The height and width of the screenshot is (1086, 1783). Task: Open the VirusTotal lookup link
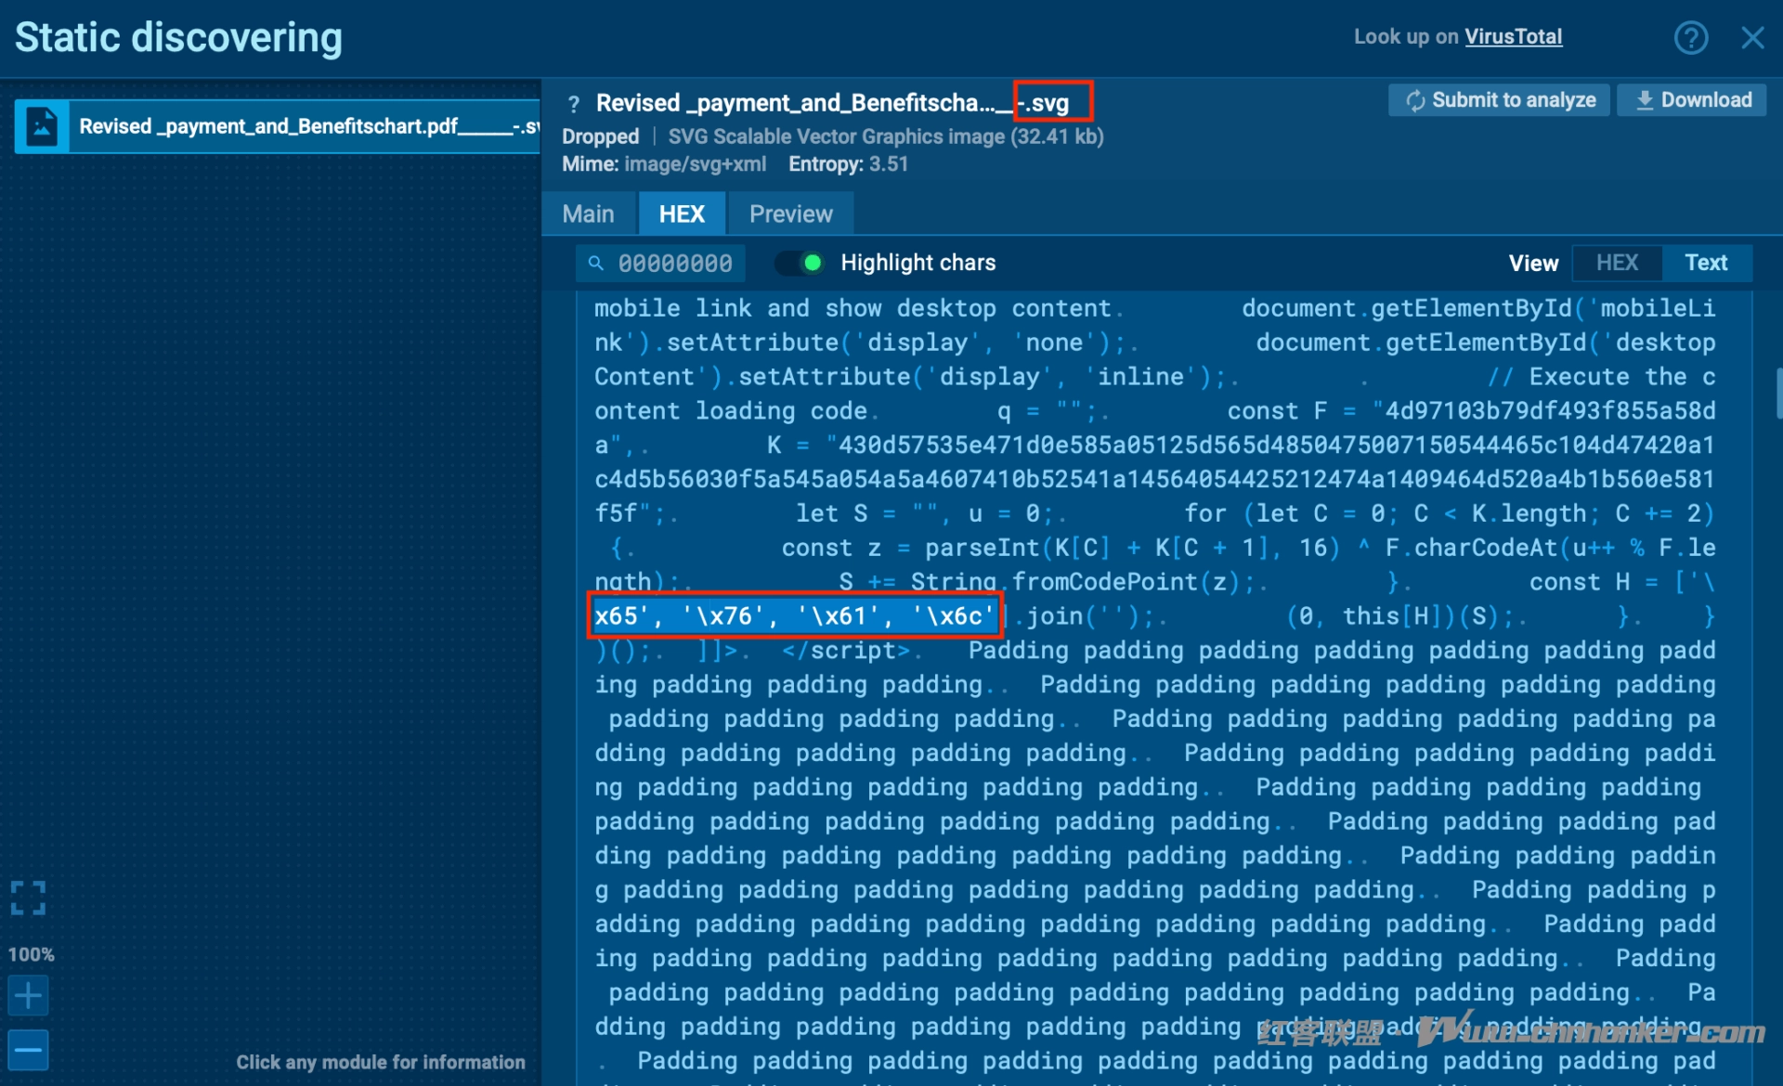click(1513, 37)
